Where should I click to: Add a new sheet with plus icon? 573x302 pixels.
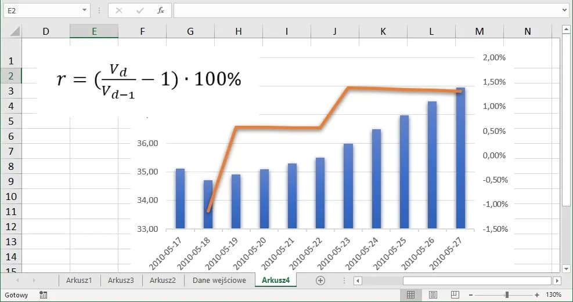tap(320, 281)
